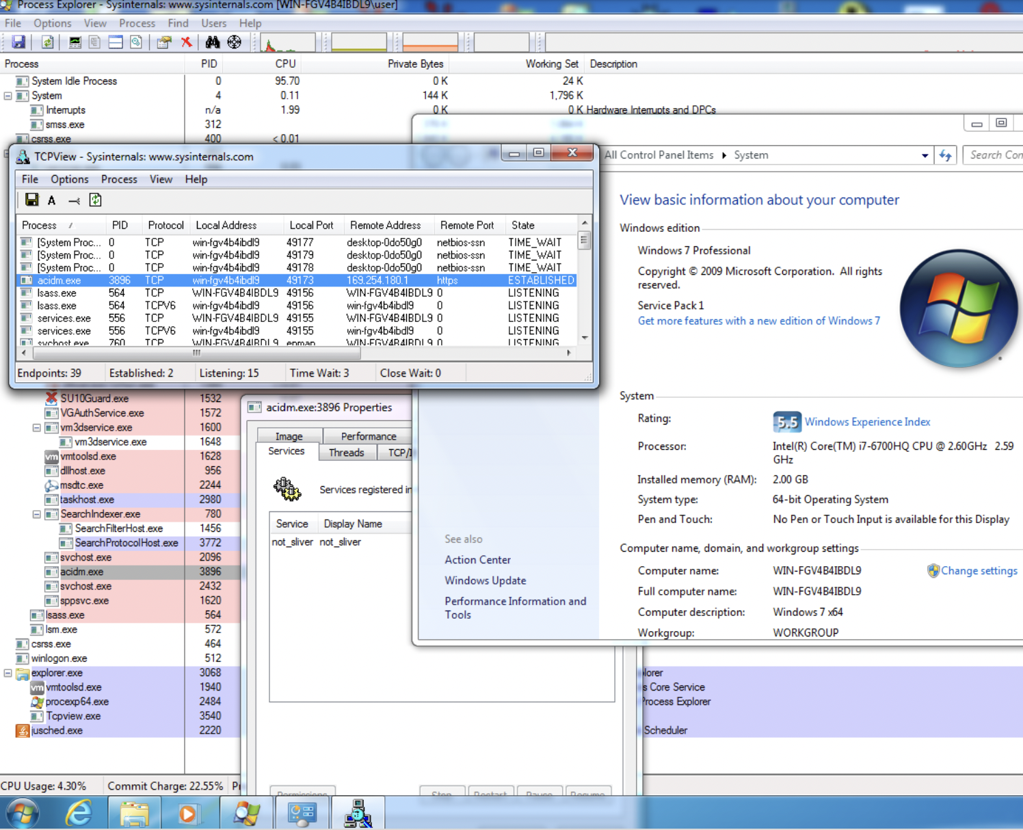Click TCPView's Save floppy icon
The height and width of the screenshot is (830, 1023).
[31, 200]
